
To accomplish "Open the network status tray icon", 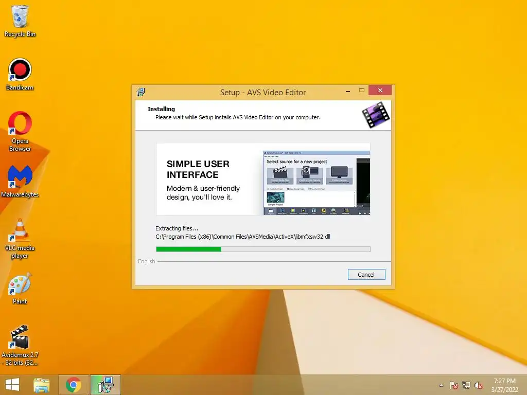I will tap(466, 385).
